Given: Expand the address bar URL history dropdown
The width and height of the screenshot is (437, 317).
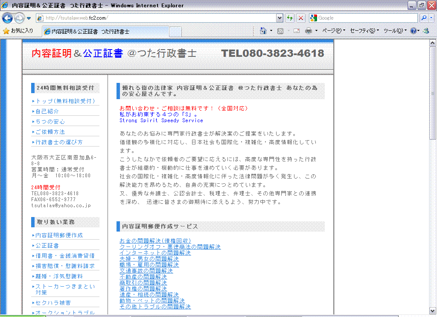Looking at the screenshot, I should pos(280,18).
